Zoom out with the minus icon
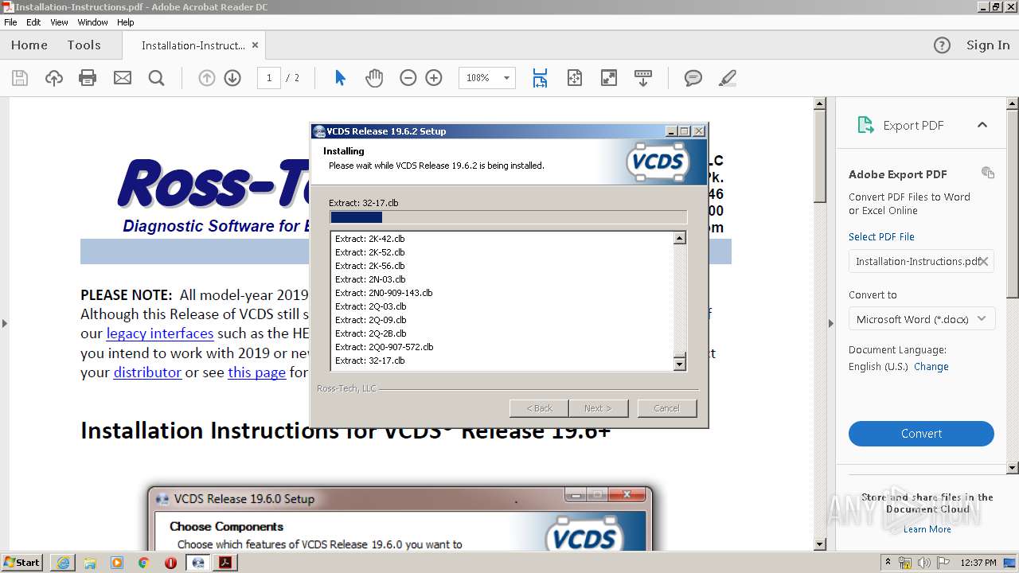Viewport: 1019px width, 573px height. click(408, 78)
